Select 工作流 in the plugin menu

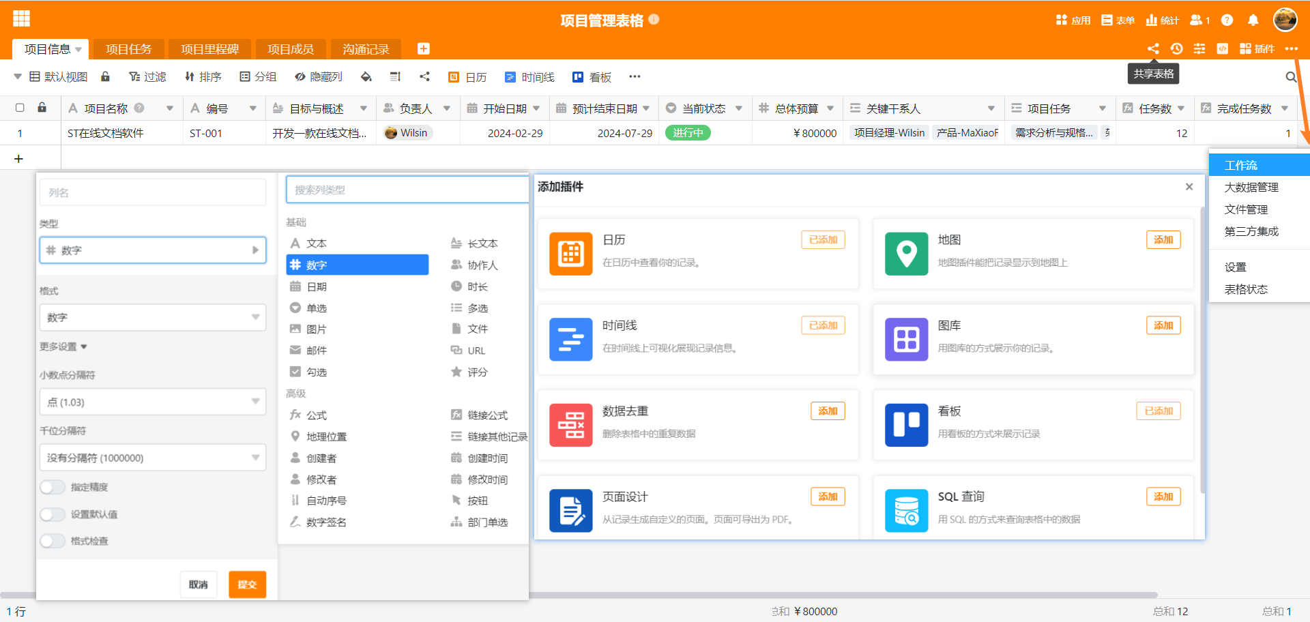click(x=1259, y=165)
